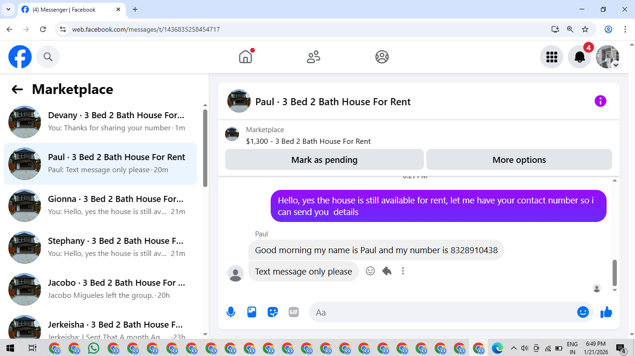This screenshot has width=635, height=356.
Task: Send a voice clip with microphone icon
Action: [x=231, y=312]
